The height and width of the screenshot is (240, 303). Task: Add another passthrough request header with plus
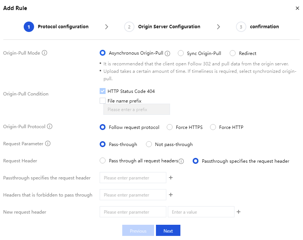pyautogui.click(x=171, y=178)
